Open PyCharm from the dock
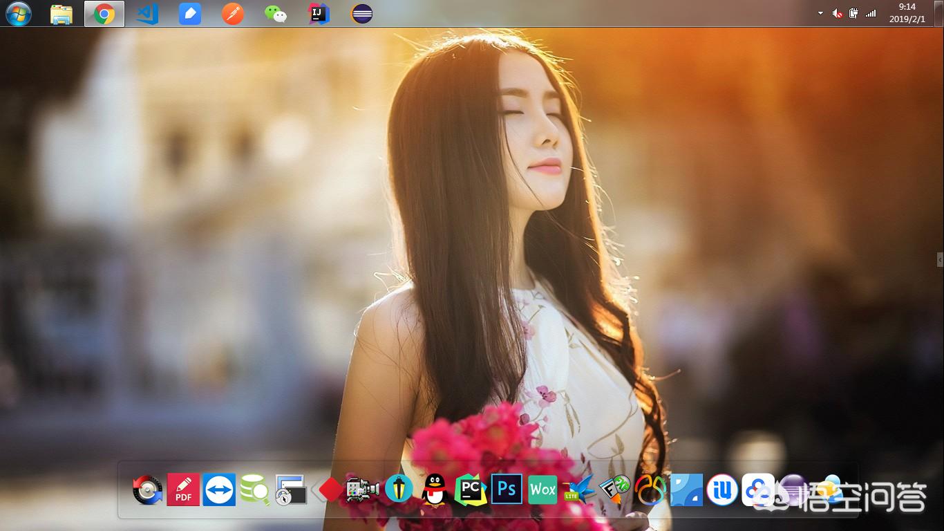This screenshot has height=531, width=944. [471, 490]
